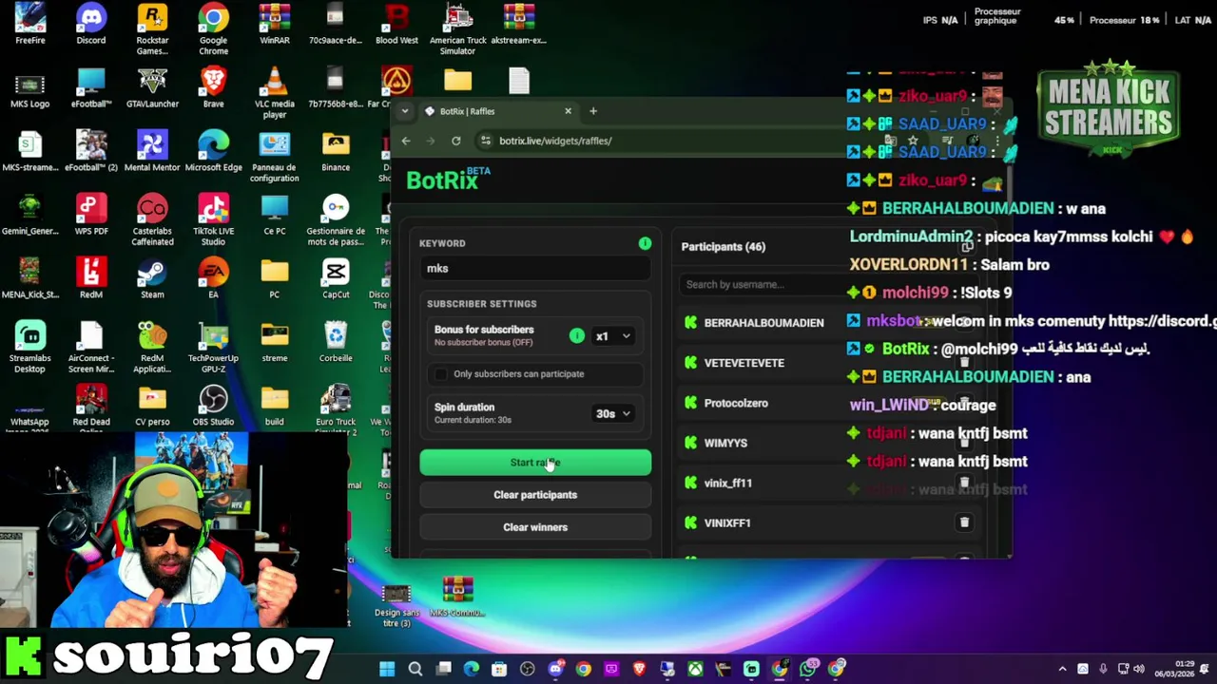Click the taskbar Search icon
The height and width of the screenshot is (684, 1217).
[415, 669]
